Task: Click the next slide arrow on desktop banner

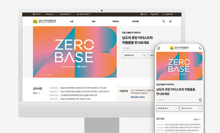Action: coord(51,75)
